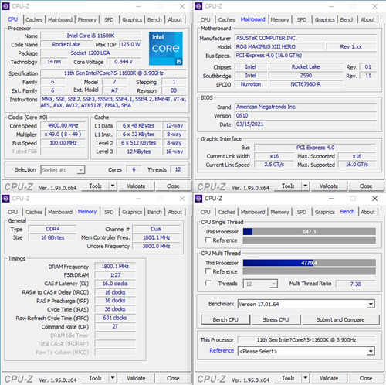The height and width of the screenshot is (385, 386).
Task: Open Tools dropdown arrow in Bench window
Action: pyautogui.click(x=306, y=378)
